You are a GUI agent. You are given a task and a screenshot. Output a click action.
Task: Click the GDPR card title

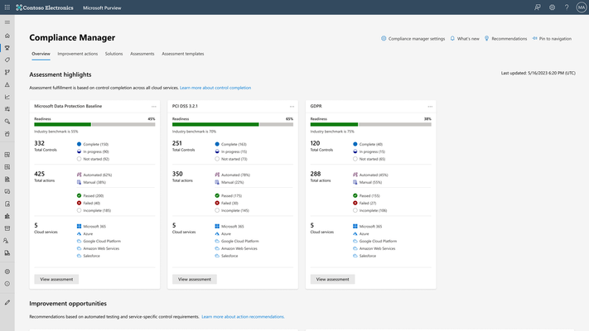click(316, 106)
